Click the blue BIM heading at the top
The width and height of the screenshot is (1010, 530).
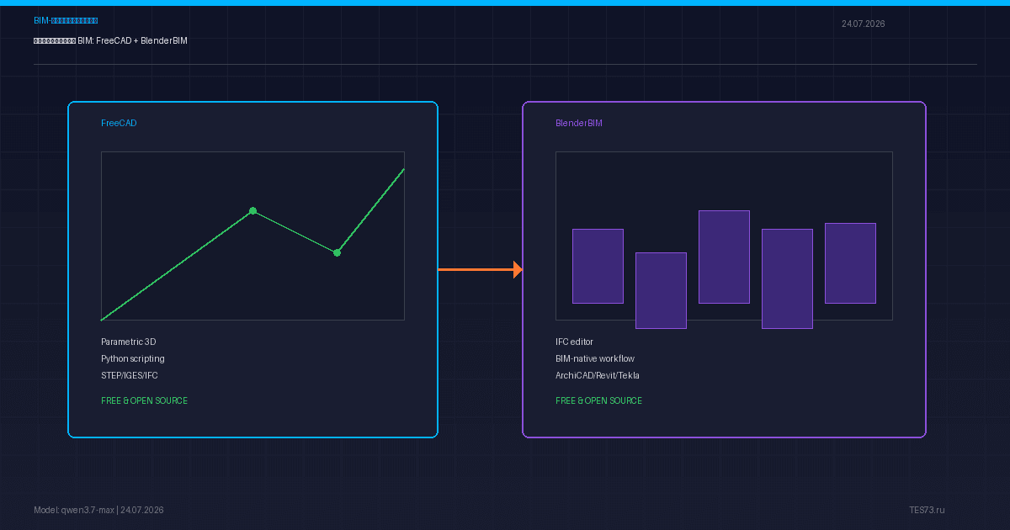66,20
